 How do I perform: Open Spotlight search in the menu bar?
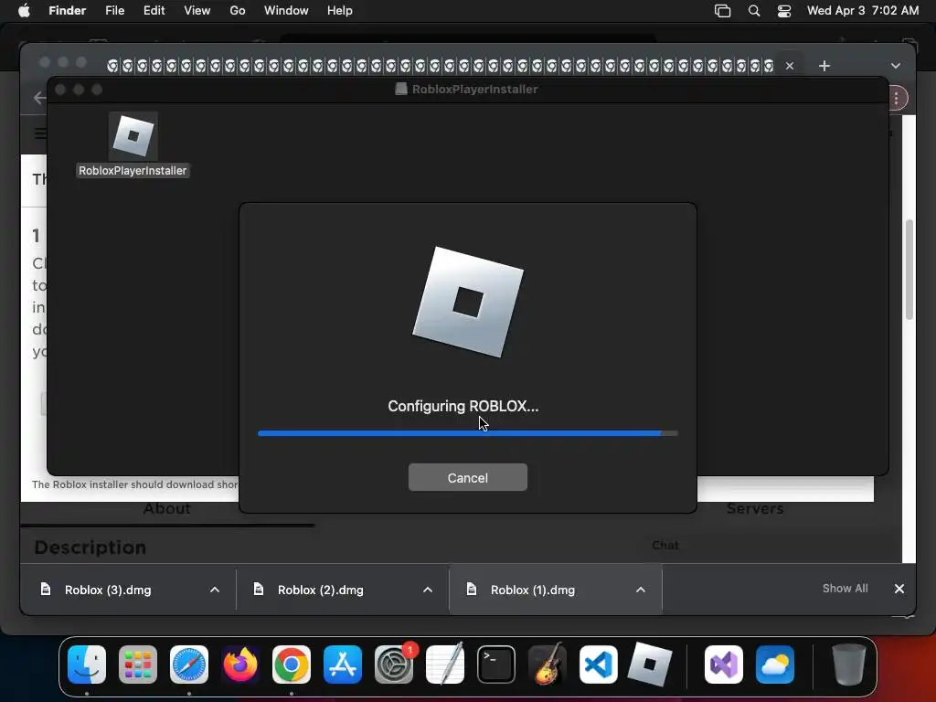pyautogui.click(x=754, y=11)
